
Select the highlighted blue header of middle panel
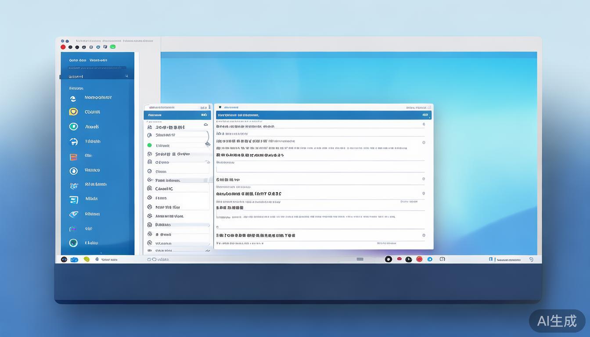tap(177, 115)
